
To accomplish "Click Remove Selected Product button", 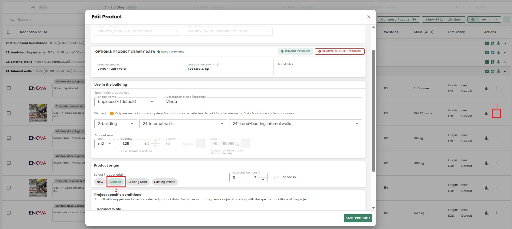I will 340,51.
